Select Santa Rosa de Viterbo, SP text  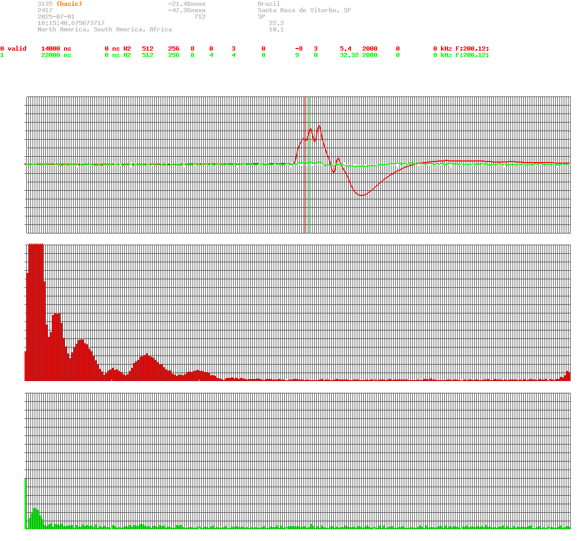[305, 11]
